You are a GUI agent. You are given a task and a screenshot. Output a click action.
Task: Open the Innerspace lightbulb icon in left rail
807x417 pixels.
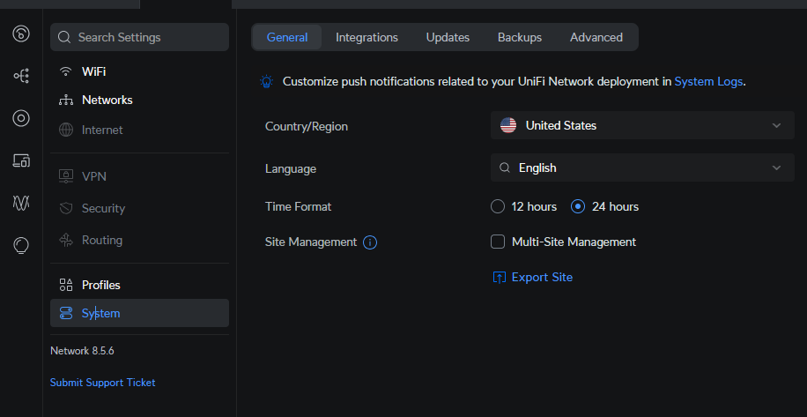21,246
